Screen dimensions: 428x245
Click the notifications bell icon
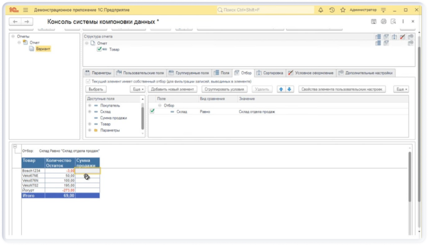click(x=321, y=10)
